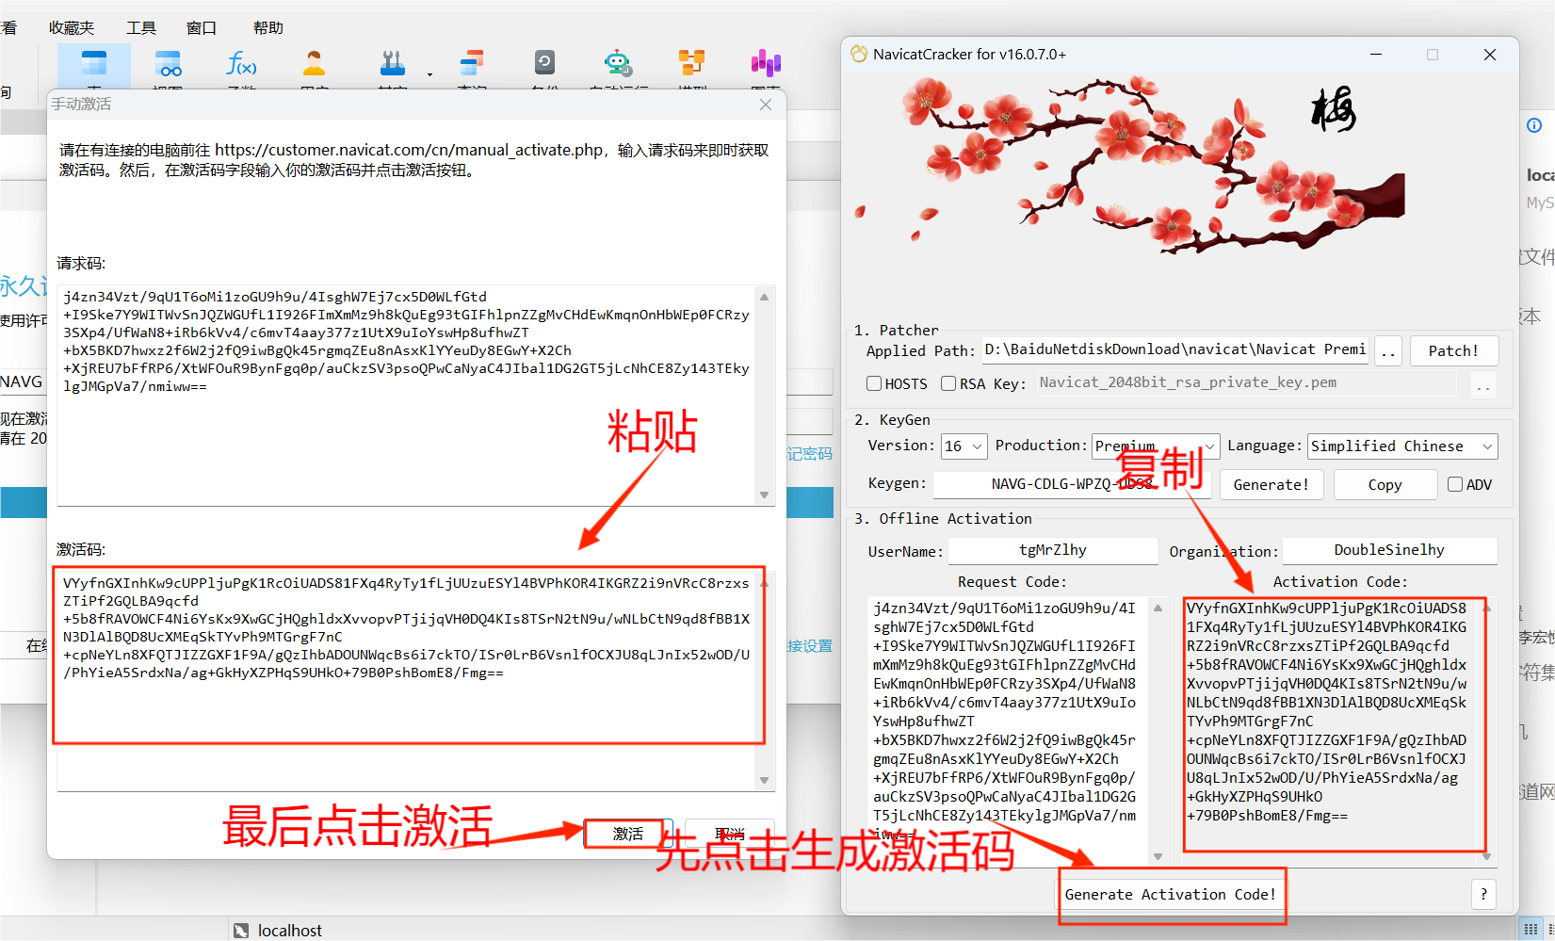
Task: Open the User toolbar icon
Action: tap(314, 64)
